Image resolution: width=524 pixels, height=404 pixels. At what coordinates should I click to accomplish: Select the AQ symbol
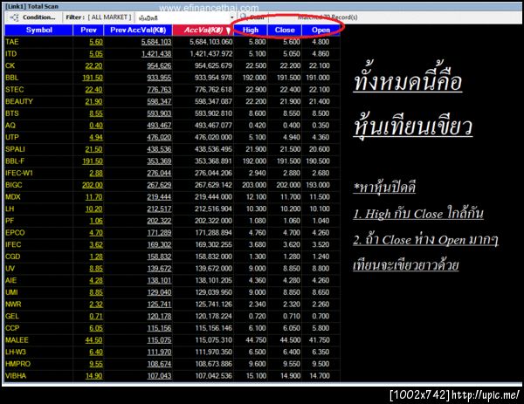tap(10, 126)
